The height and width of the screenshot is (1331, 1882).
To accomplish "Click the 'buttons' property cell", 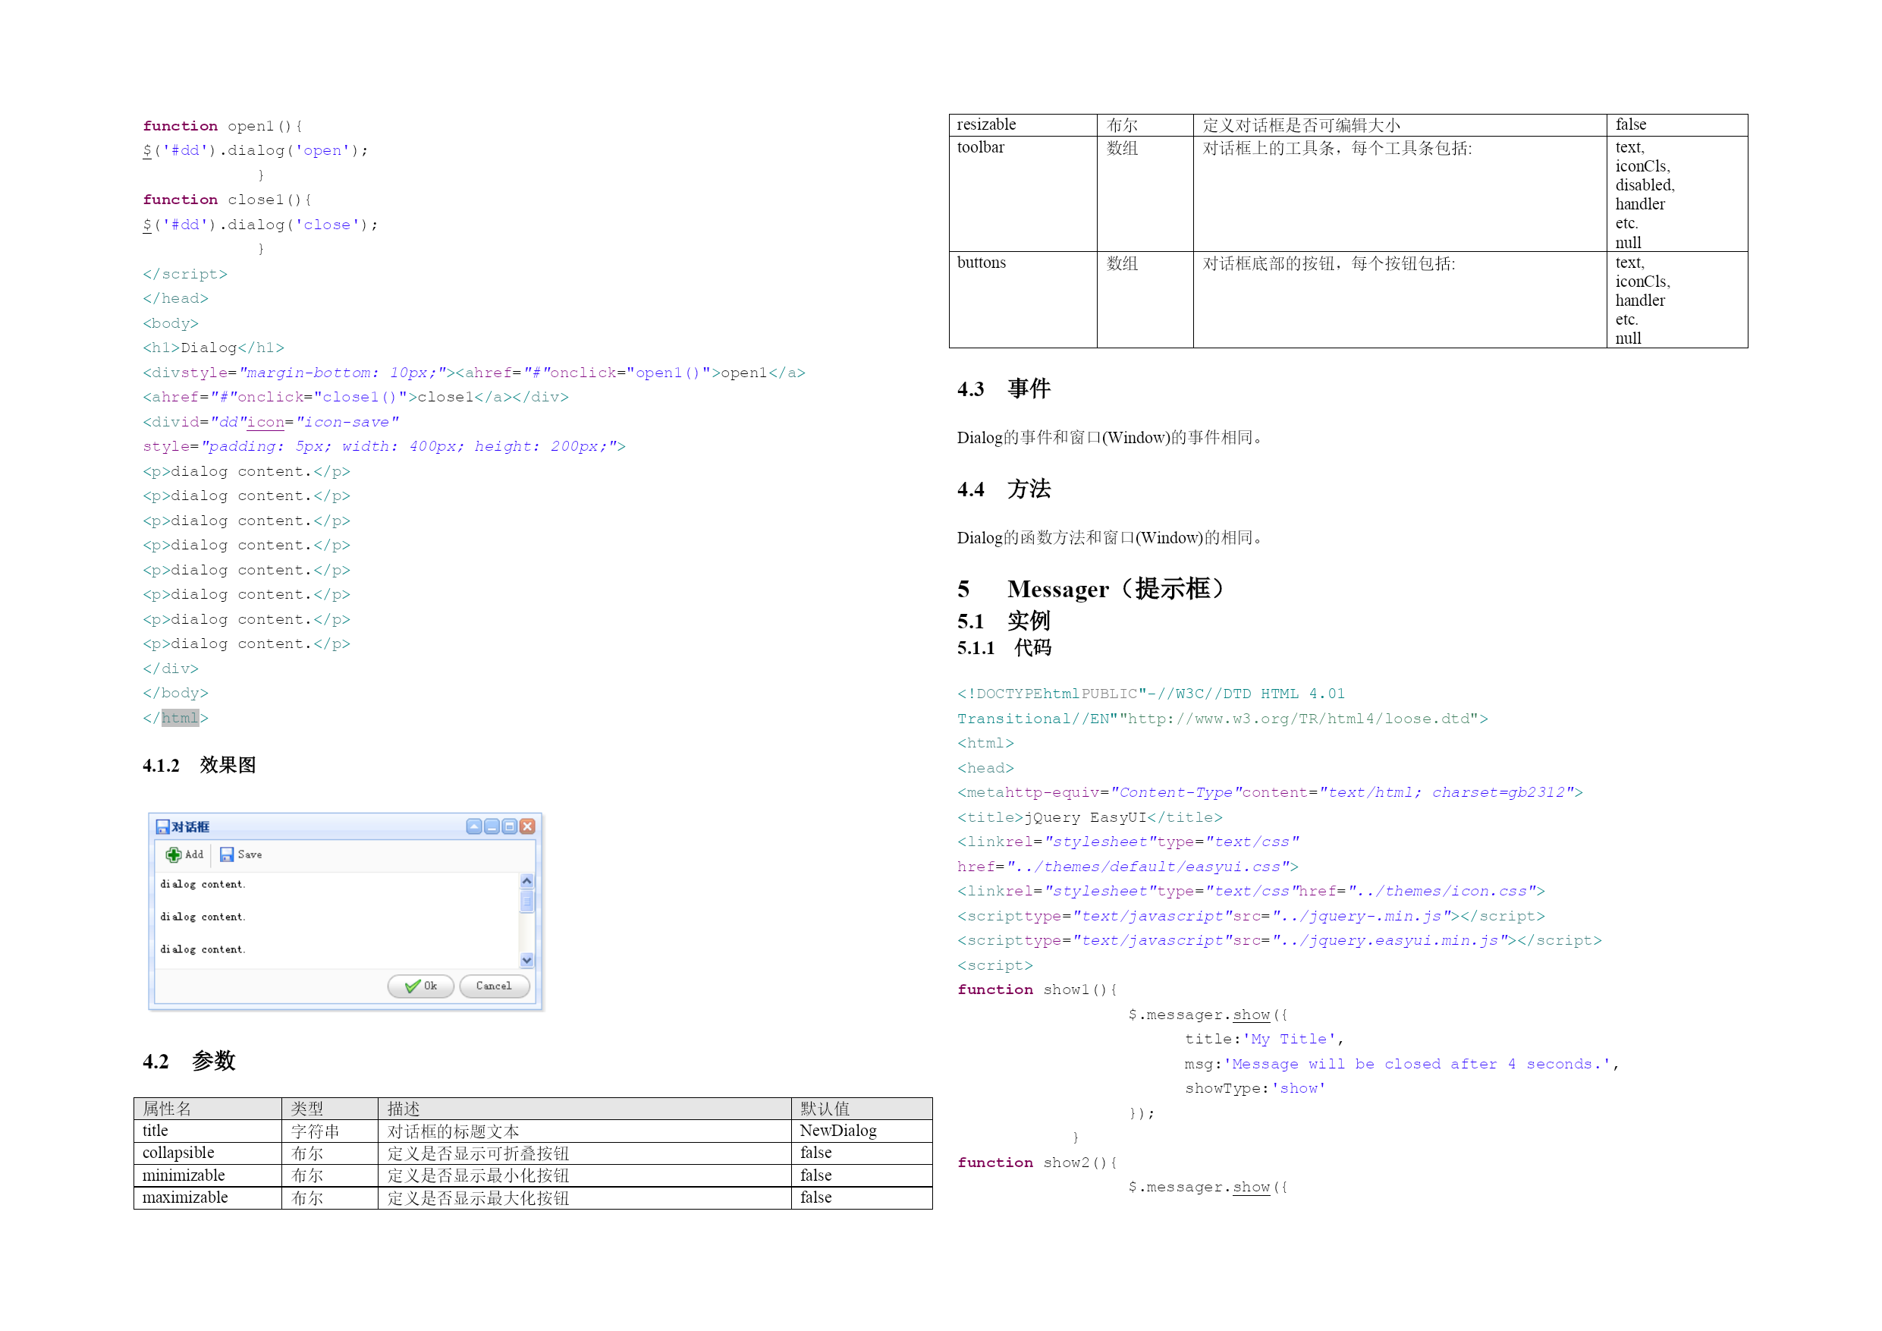I will 1023,299.
